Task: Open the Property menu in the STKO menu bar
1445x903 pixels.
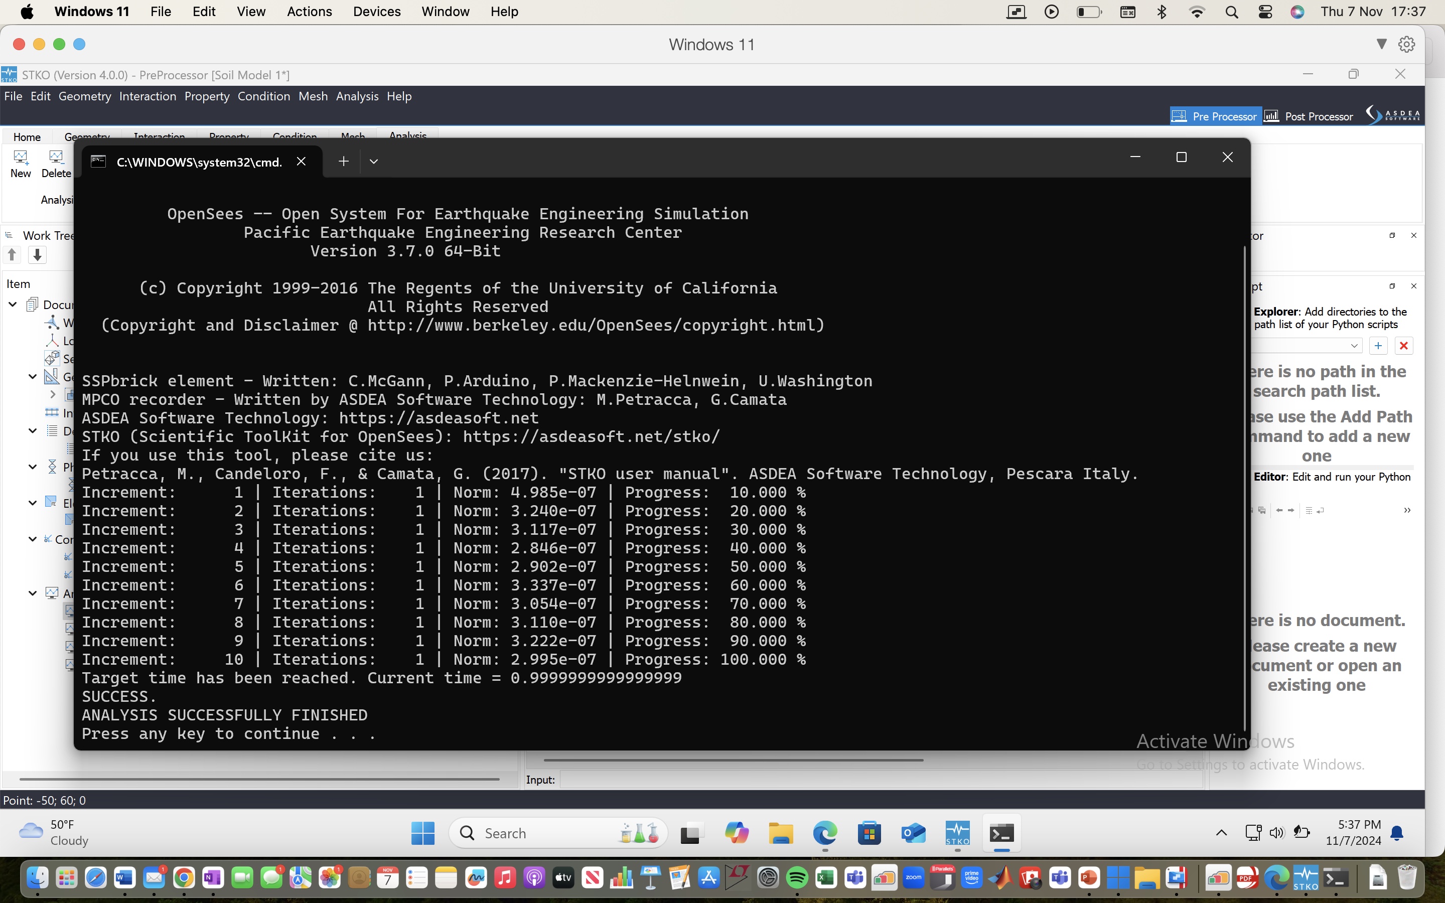Action: (x=207, y=96)
